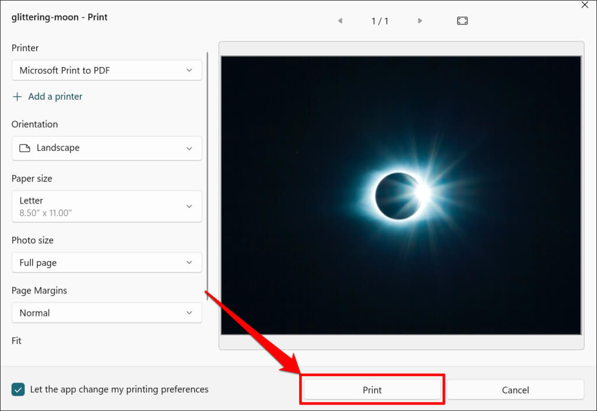Screen dimensions: 597x411
Task: Open the Photo size Full page dropdown
Action: click(x=107, y=262)
